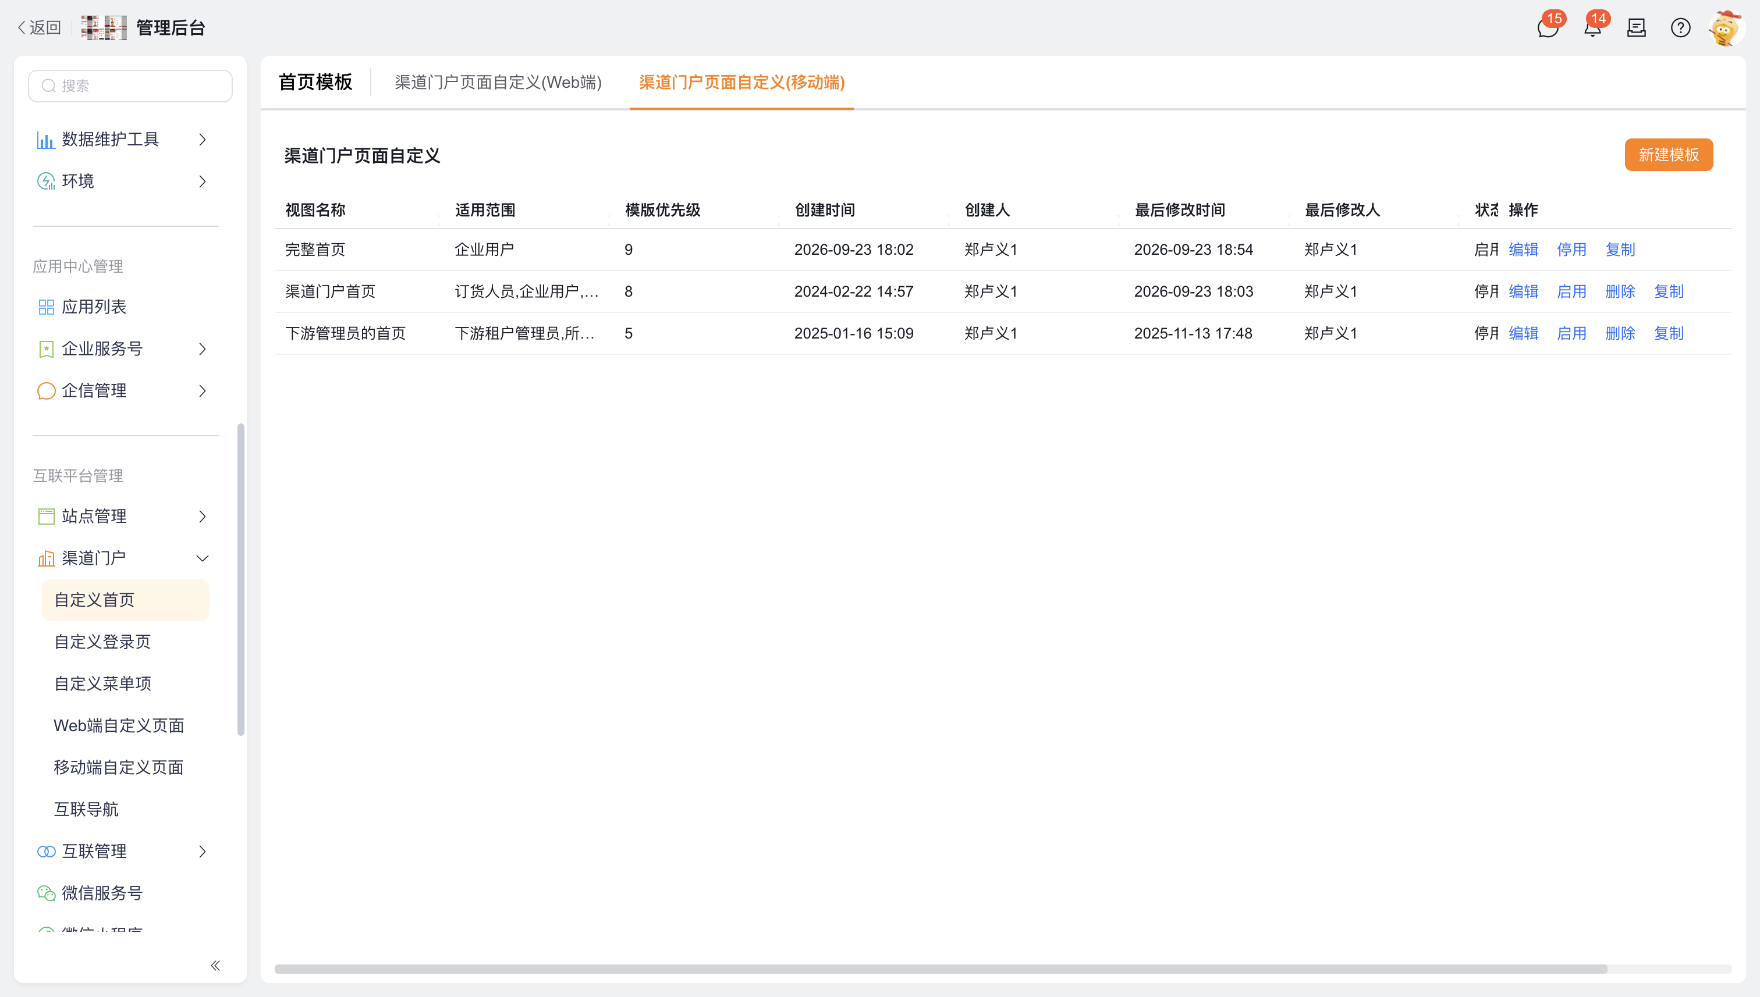Click 编辑 for the 完整首页 row
Screen dimensions: 1760x997
click(1523, 249)
